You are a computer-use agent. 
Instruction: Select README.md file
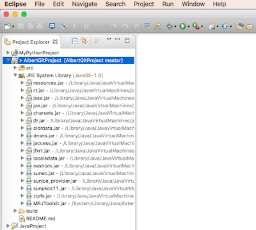coord(37,218)
